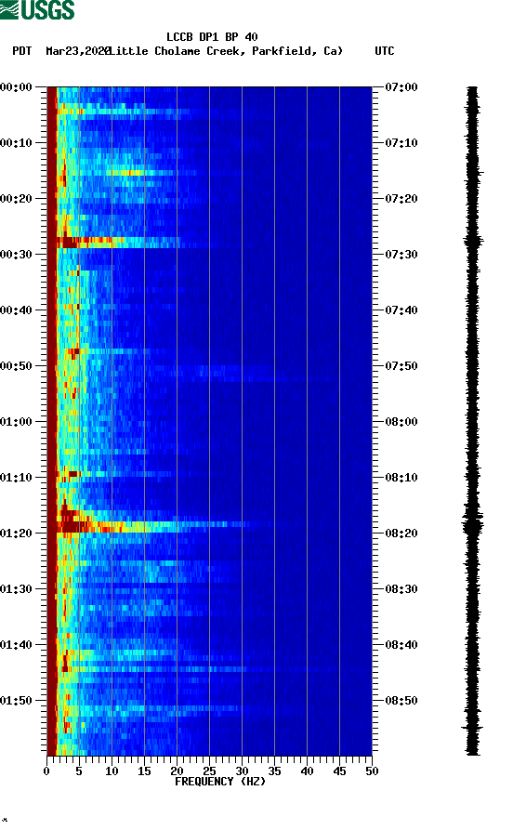Click the 40 Hz frequency tick label
Image resolution: width=513 pixels, height=830 pixels.
[x=307, y=771]
